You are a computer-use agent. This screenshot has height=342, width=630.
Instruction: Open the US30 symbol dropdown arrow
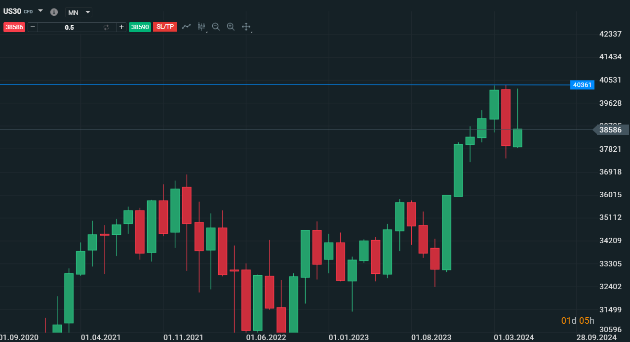[40, 11]
